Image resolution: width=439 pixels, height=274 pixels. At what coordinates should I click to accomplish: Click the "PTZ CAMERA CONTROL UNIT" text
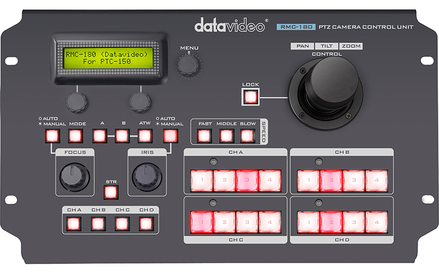click(x=366, y=27)
